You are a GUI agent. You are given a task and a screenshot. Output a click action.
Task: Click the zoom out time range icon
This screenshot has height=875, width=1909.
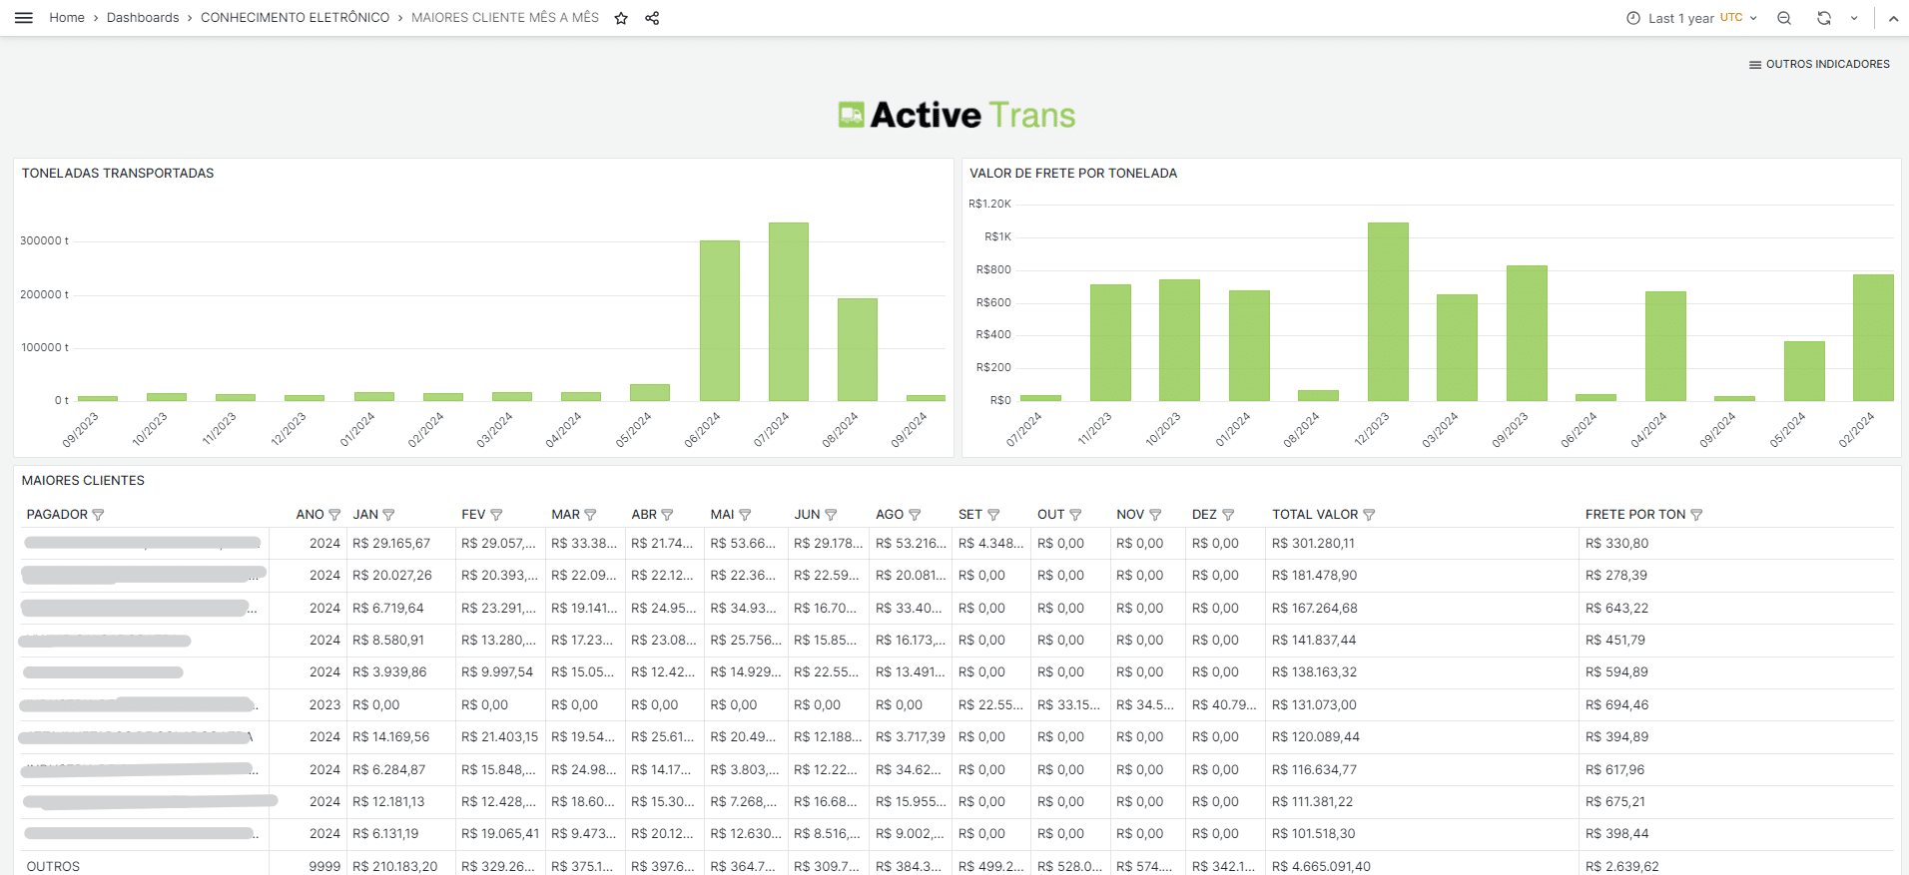point(1784,18)
